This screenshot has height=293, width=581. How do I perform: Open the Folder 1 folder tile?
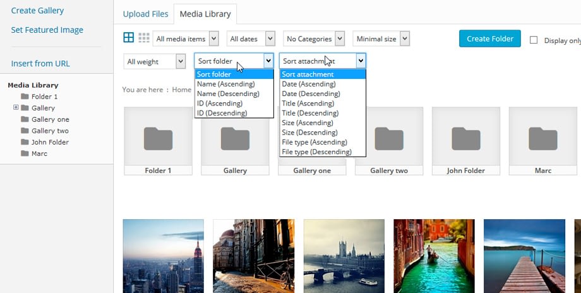click(159, 141)
